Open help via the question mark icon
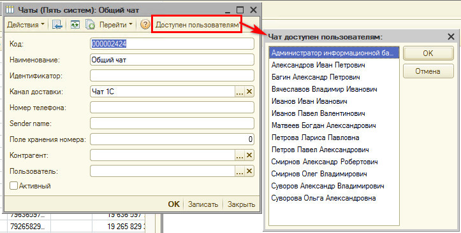Viewport: 461px width, 233px height. (x=145, y=24)
